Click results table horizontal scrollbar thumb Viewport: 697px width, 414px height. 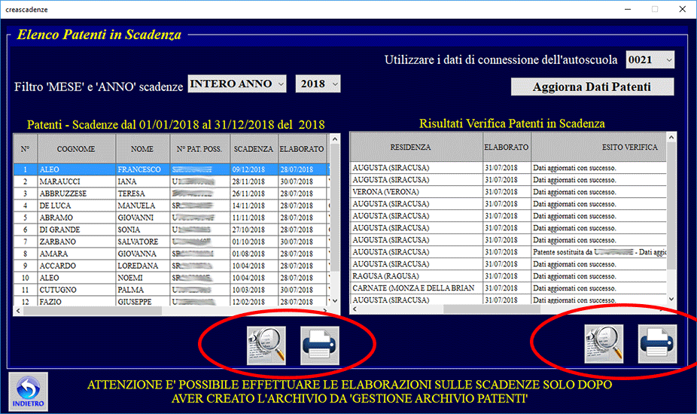click(x=492, y=309)
